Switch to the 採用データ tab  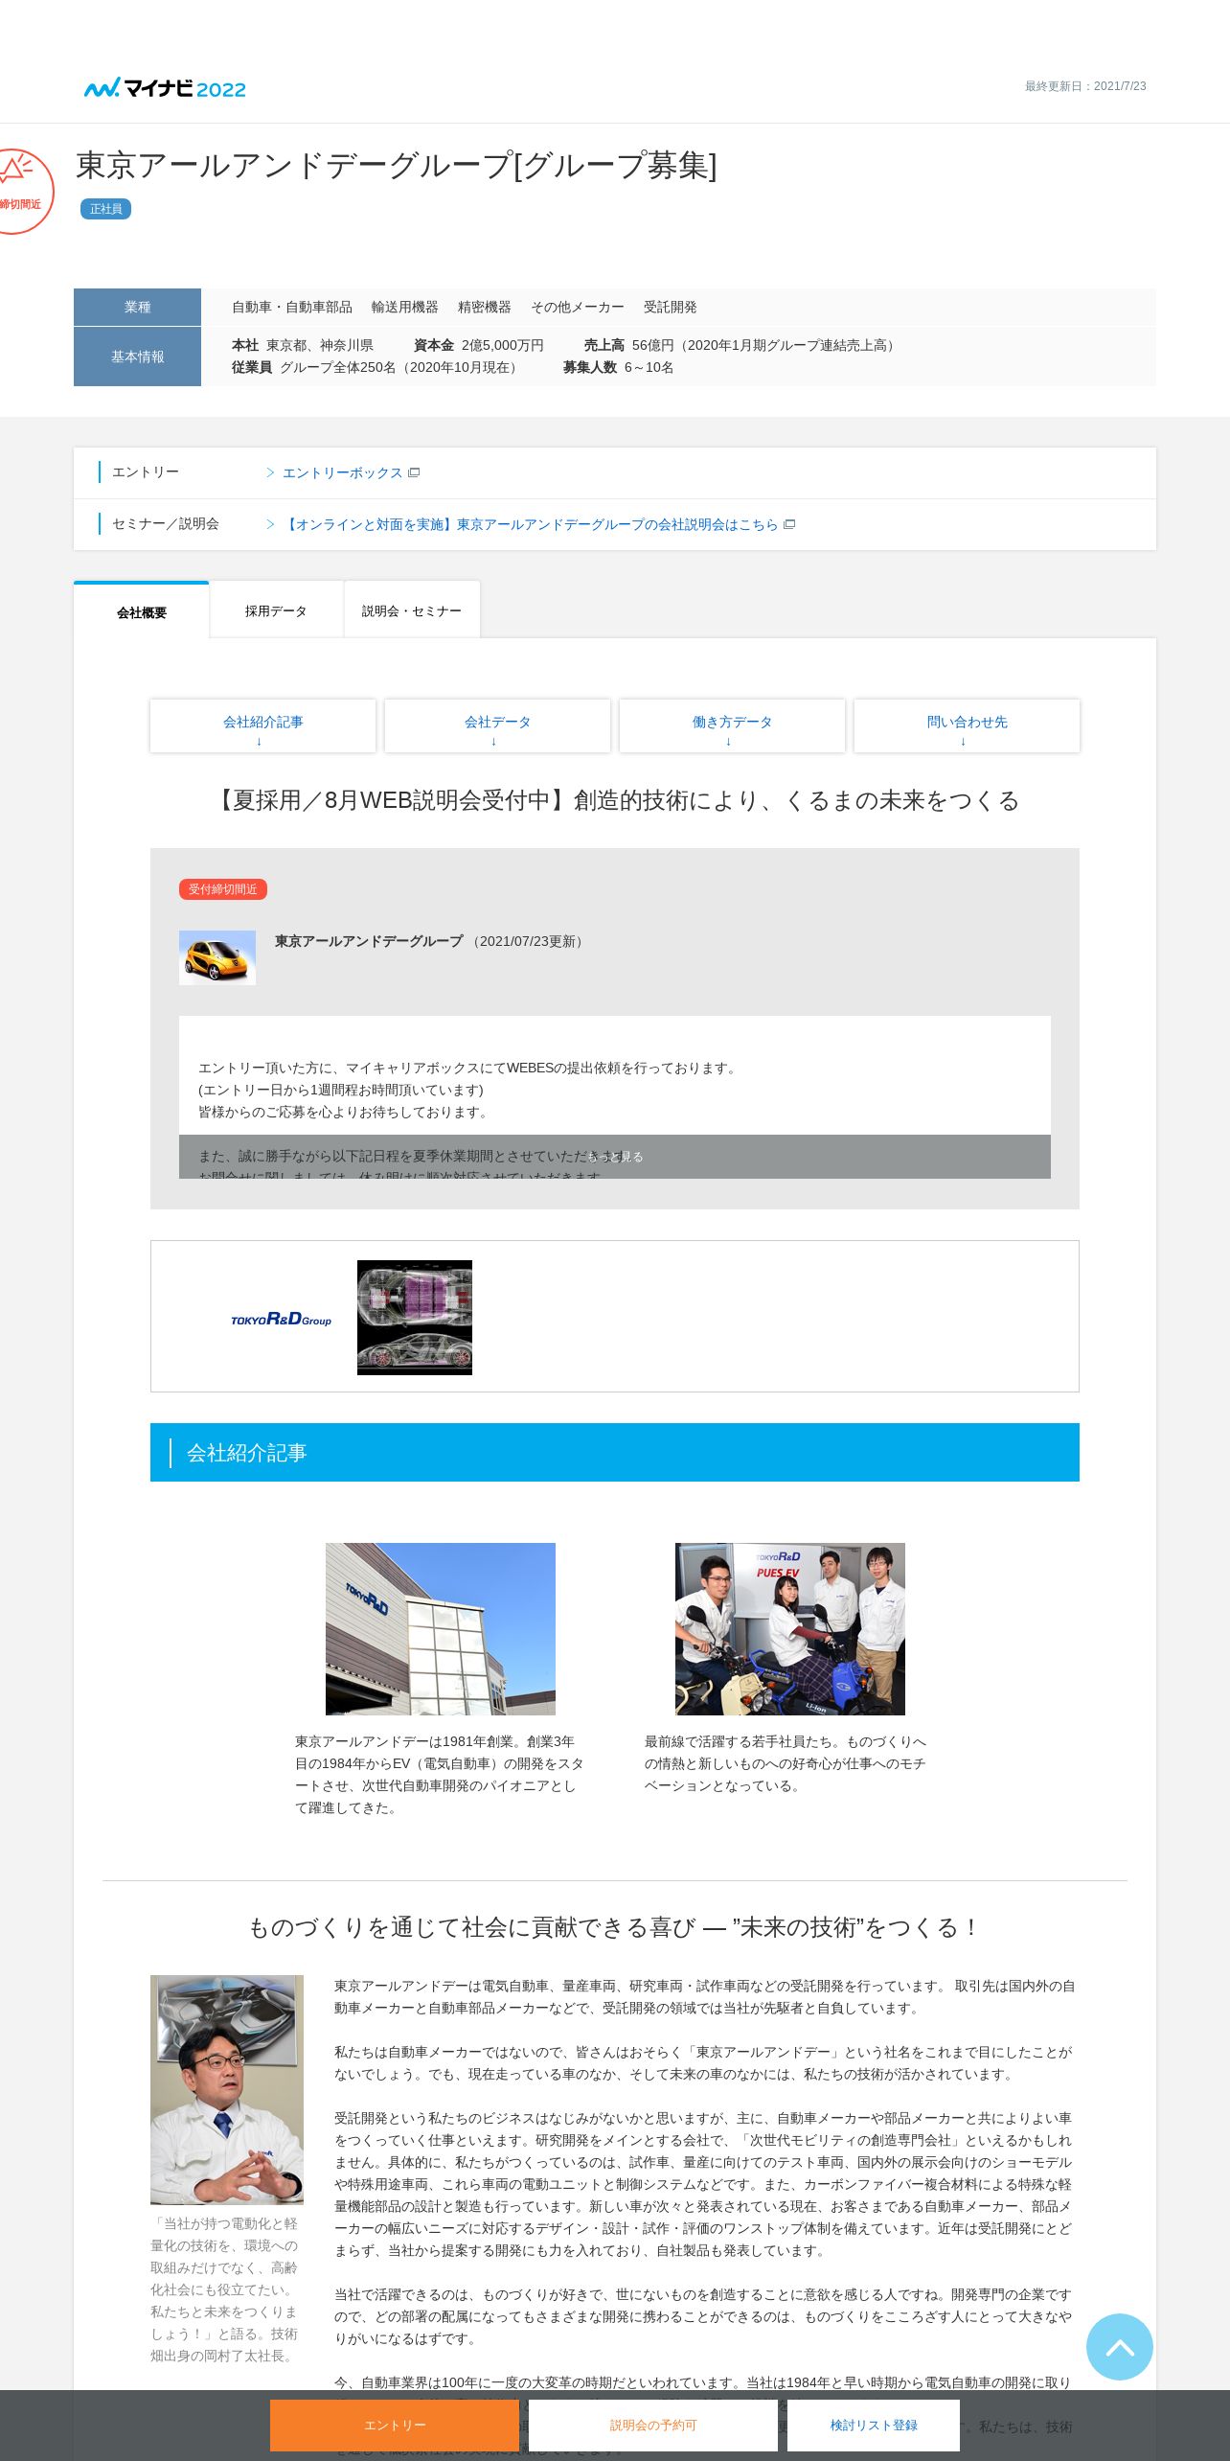click(x=276, y=610)
